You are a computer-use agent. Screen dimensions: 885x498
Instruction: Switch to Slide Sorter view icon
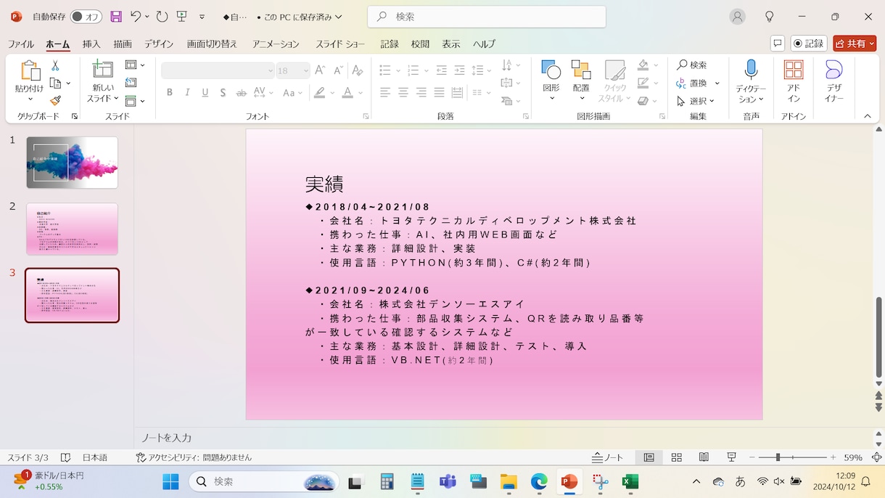click(x=676, y=457)
